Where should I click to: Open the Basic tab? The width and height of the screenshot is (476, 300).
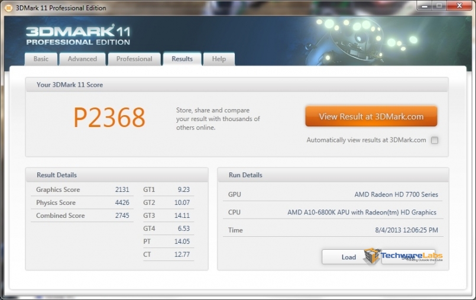[x=41, y=59]
